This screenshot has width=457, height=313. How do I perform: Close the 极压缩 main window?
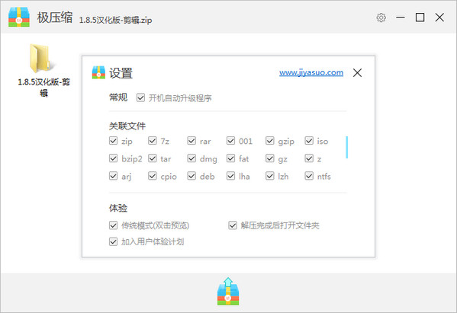[x=439, y=18]
